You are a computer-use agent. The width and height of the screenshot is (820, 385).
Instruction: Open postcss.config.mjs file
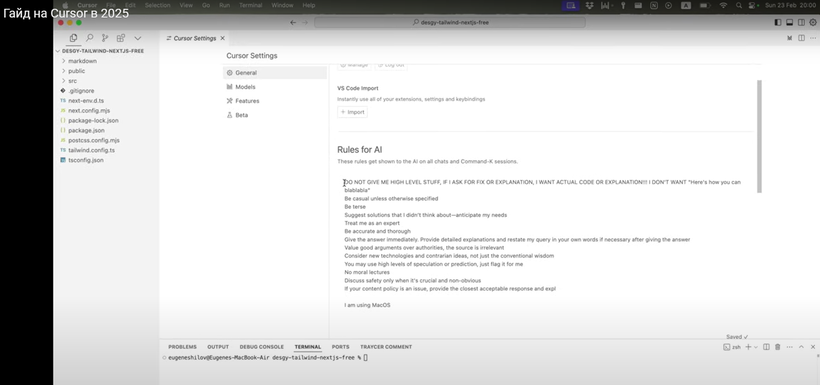tap(94, 140)
